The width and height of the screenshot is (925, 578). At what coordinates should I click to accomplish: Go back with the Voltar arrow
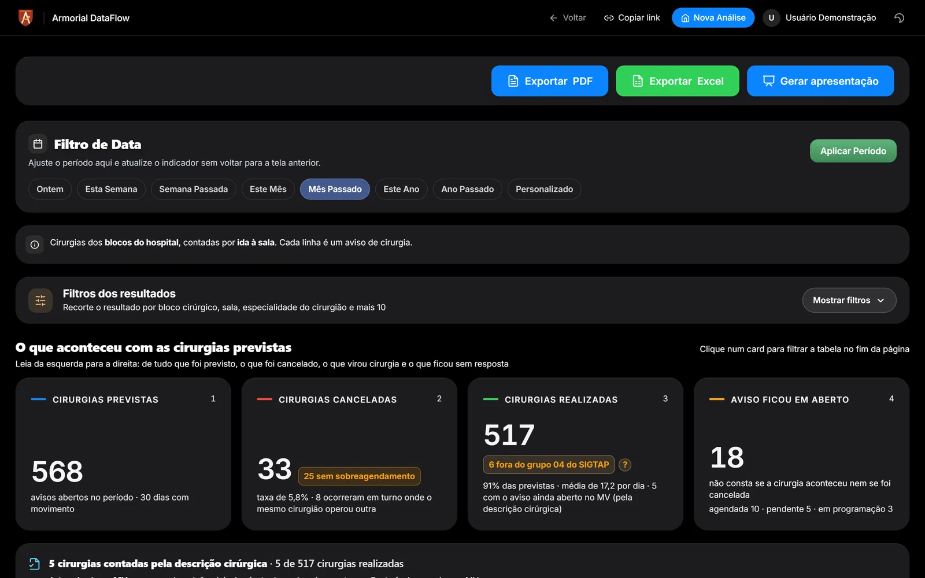553,18
